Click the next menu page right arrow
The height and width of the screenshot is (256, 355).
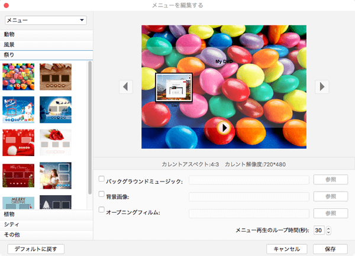(321, 86)
